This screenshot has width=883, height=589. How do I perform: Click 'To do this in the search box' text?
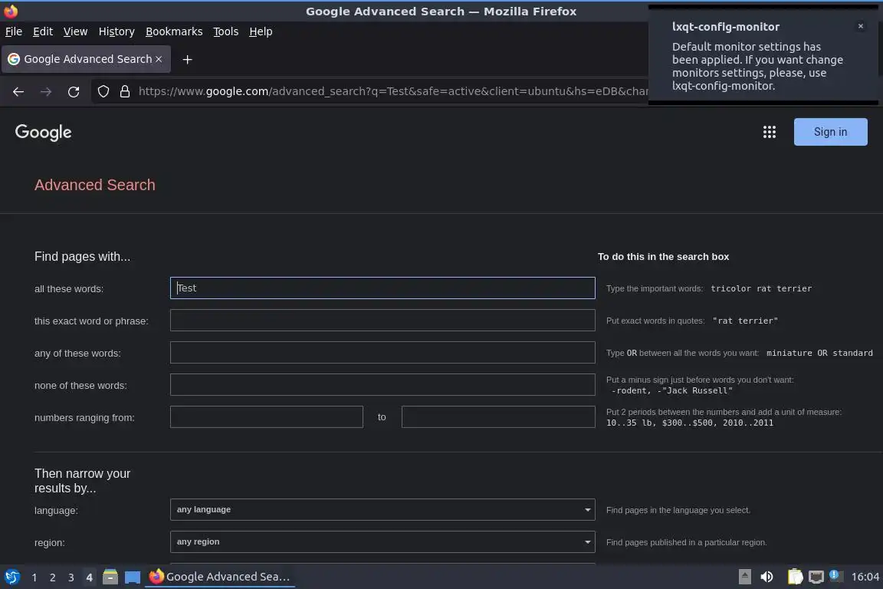tap(663, 256)
